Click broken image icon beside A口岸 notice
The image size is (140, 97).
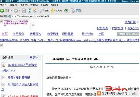(x=4, y=65)
